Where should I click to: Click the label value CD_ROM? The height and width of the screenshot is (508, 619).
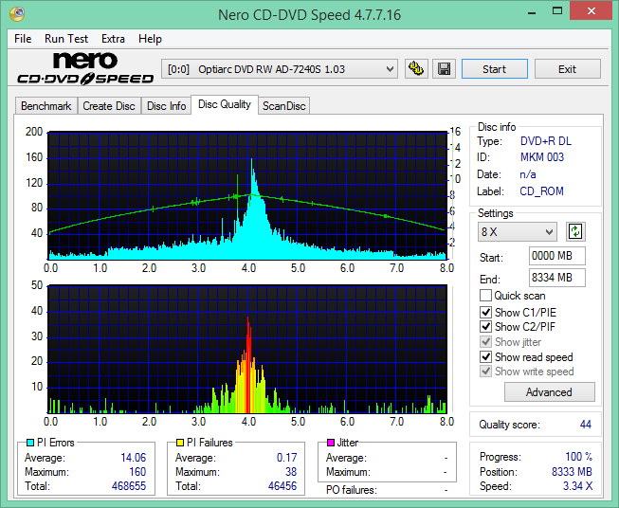coord(541,191)
